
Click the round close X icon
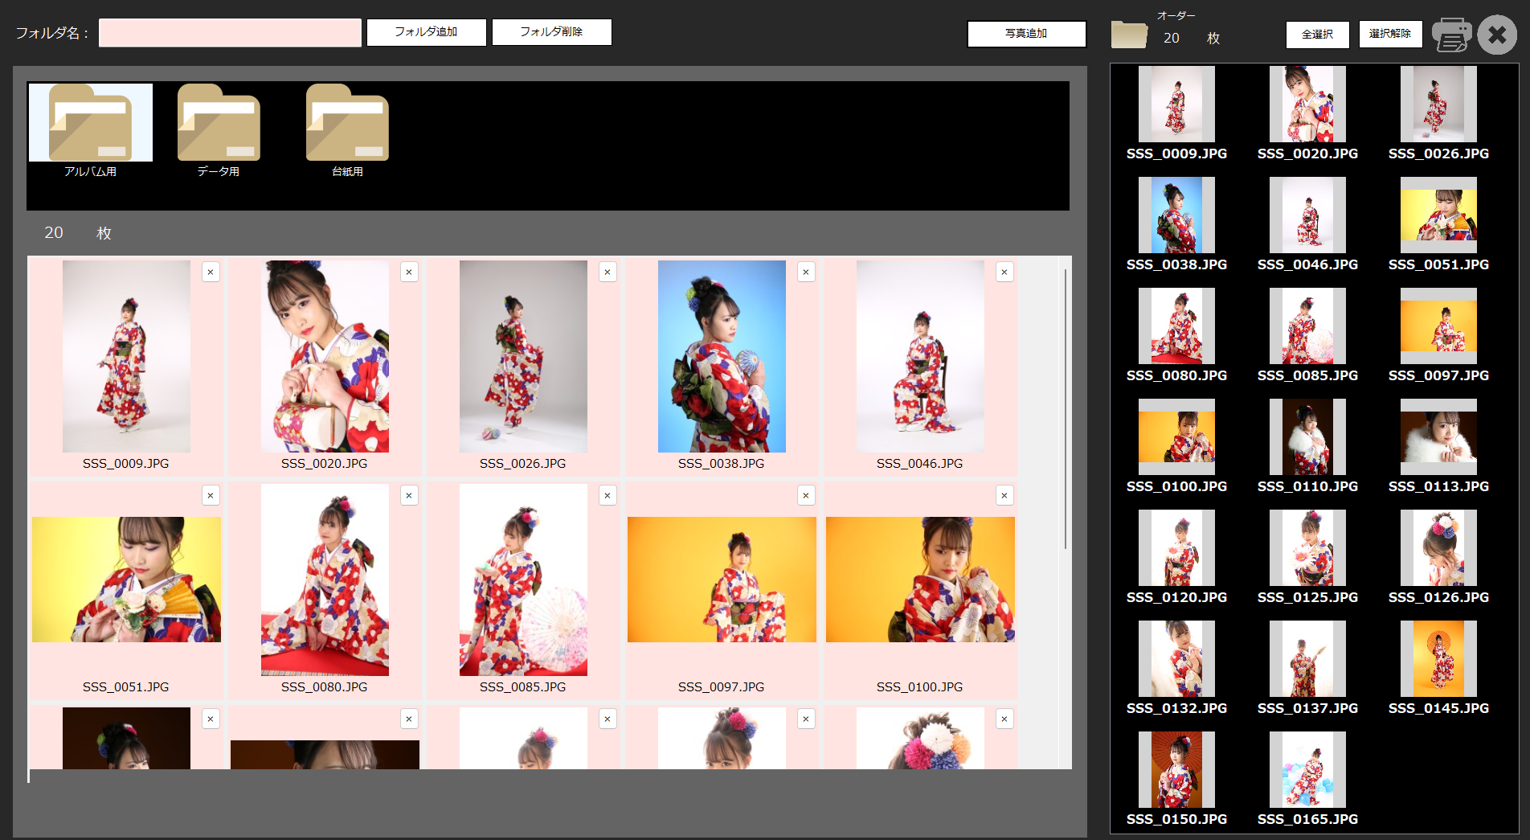pos(1497,35)
